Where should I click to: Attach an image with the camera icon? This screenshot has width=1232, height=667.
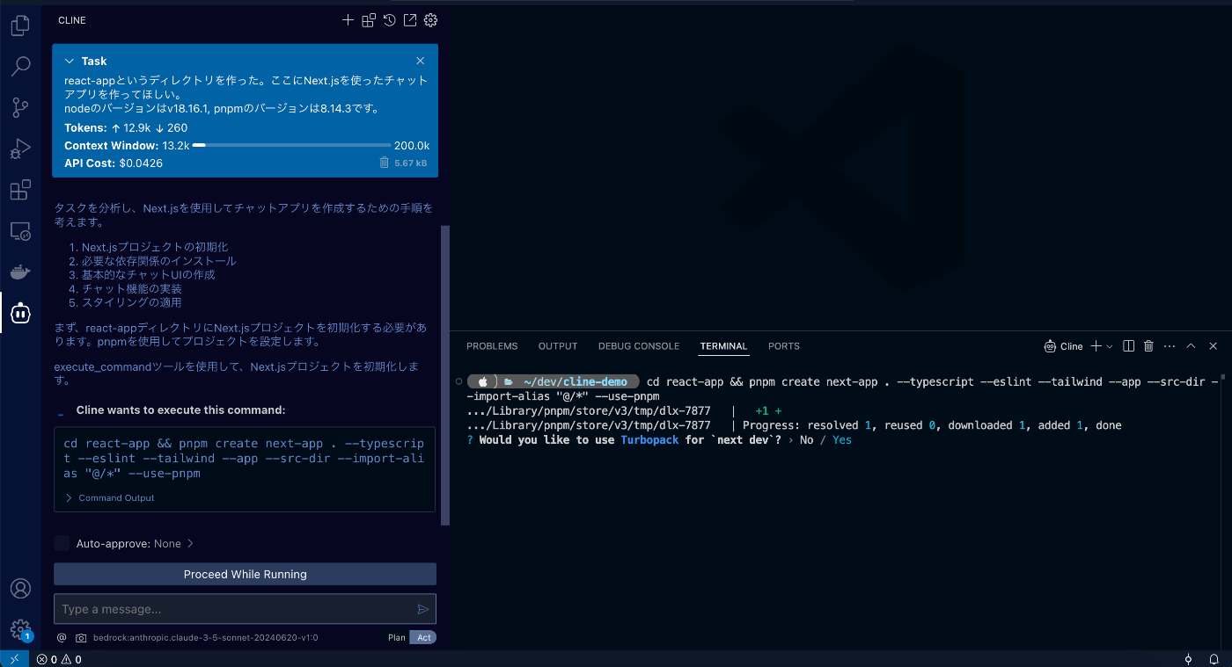(81, 638)
